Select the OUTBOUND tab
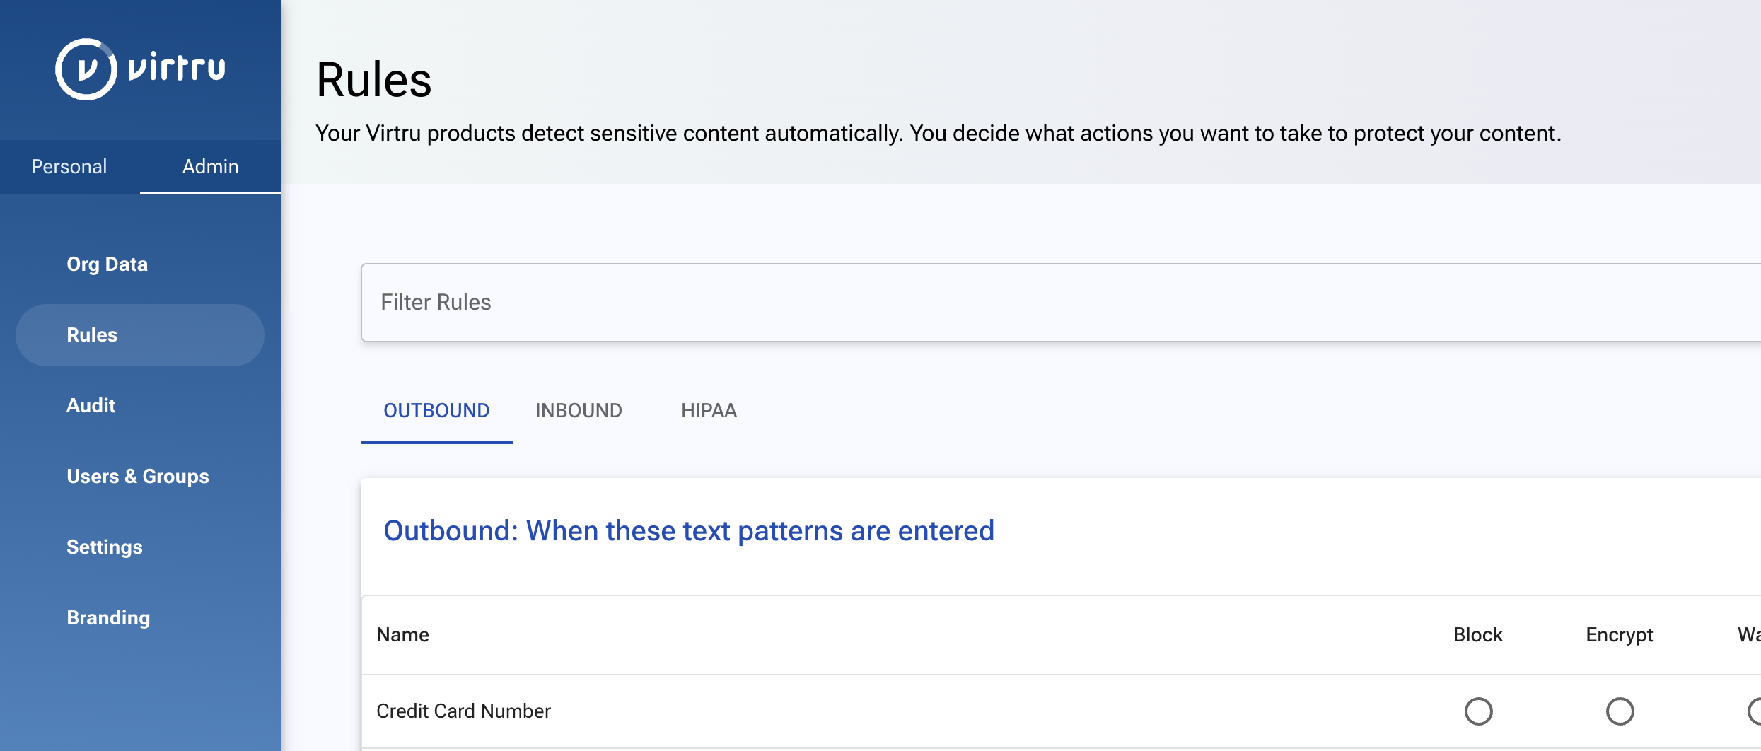This screenshot has width=1761, height=751. coord(436,411)
